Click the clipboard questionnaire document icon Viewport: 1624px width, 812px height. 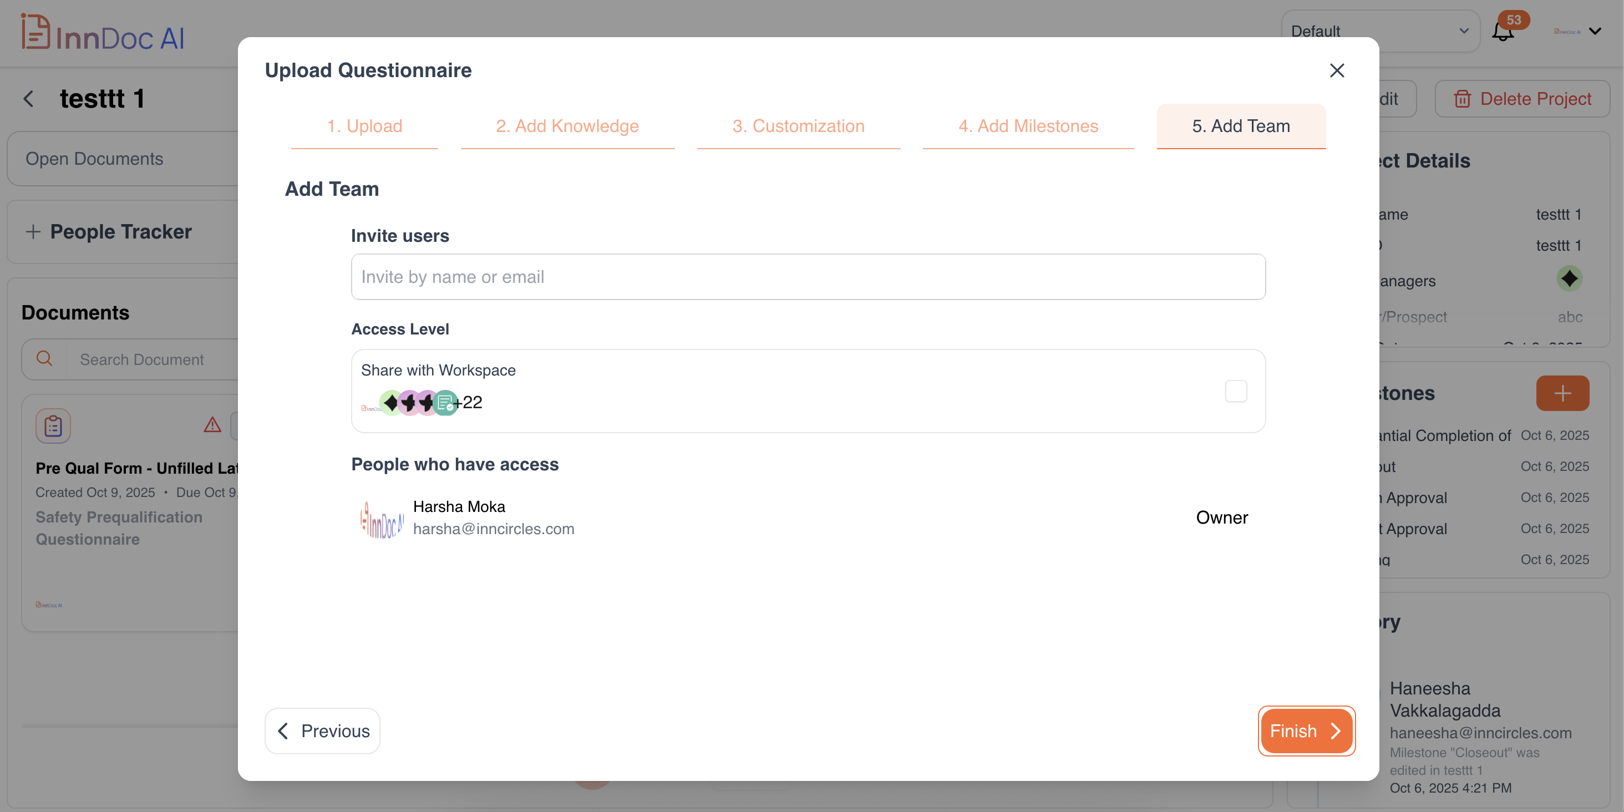tap(53, 426)
